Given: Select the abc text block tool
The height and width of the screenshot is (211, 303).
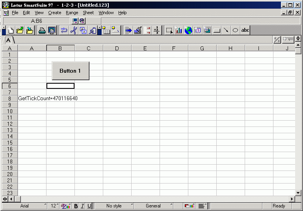Looking at the screenshot, I should [x=245, y=30].
